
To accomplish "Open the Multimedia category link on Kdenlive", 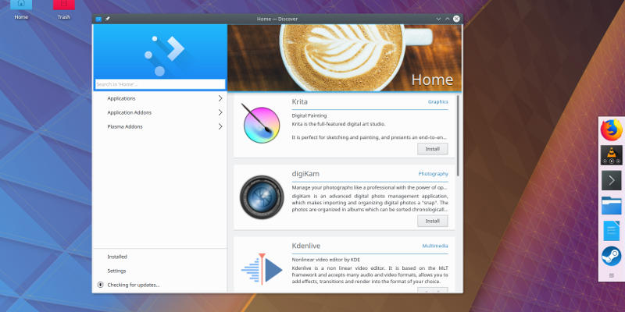I will coord(435,246).
